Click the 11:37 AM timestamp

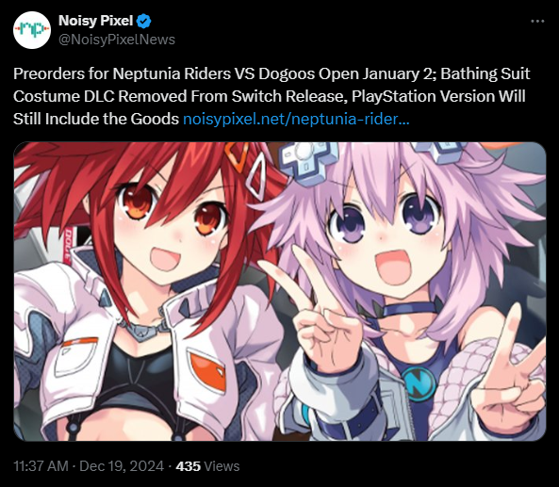[41, 466]
